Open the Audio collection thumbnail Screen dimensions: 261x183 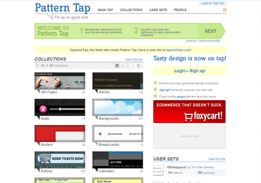pos(60,107)
